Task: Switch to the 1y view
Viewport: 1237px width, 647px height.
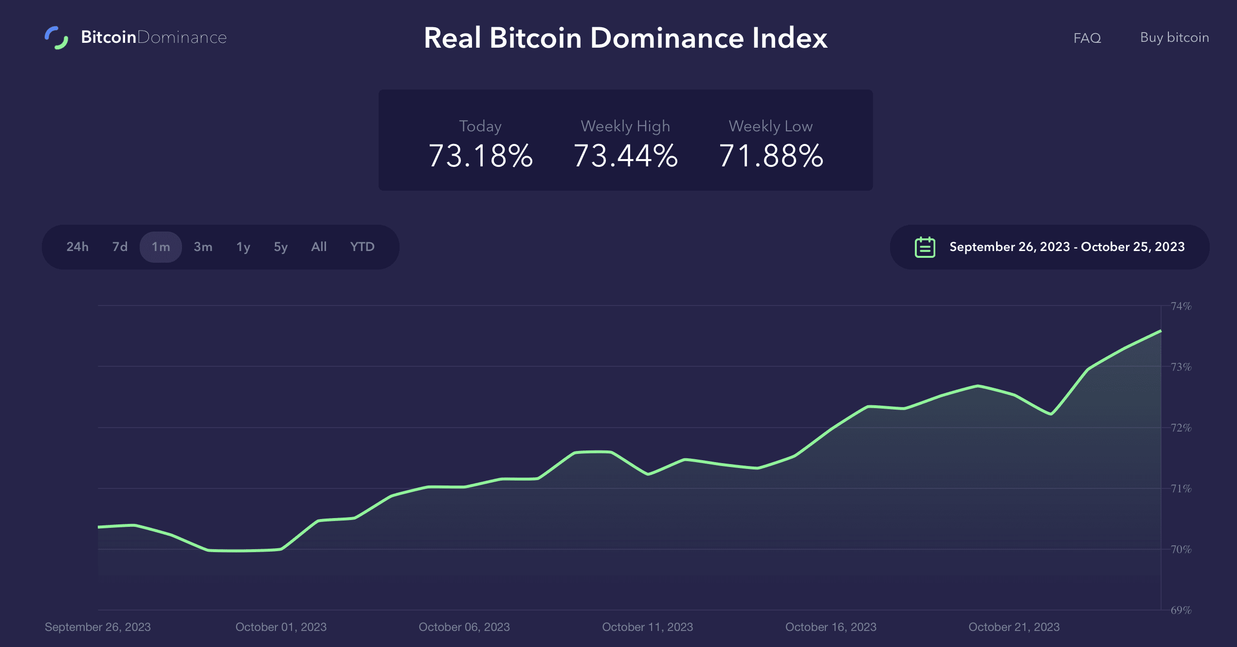Action: point(242,247)
